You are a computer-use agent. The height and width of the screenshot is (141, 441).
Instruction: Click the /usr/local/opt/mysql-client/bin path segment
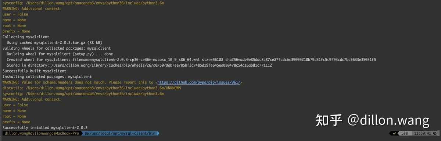tap(123, 133)
